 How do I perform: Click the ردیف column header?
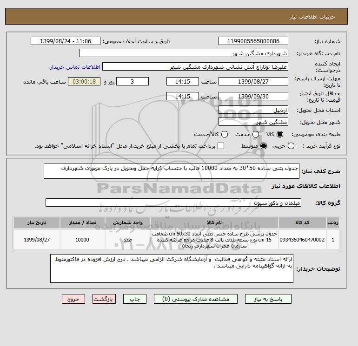[333, 222]
